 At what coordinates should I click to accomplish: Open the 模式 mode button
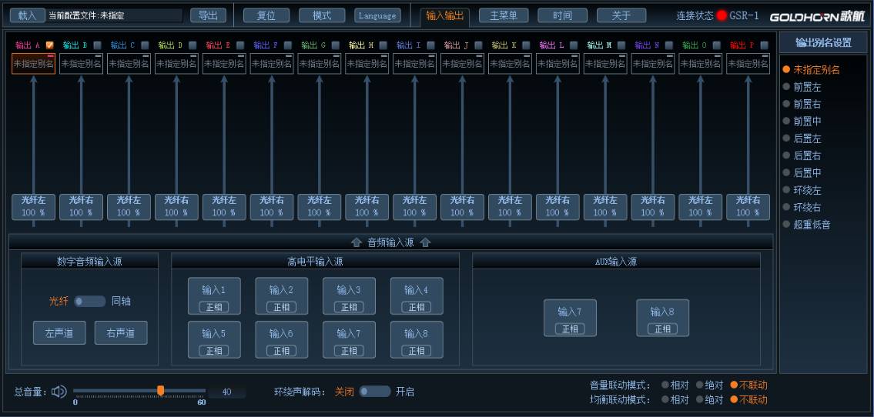[x=322, y=15]
